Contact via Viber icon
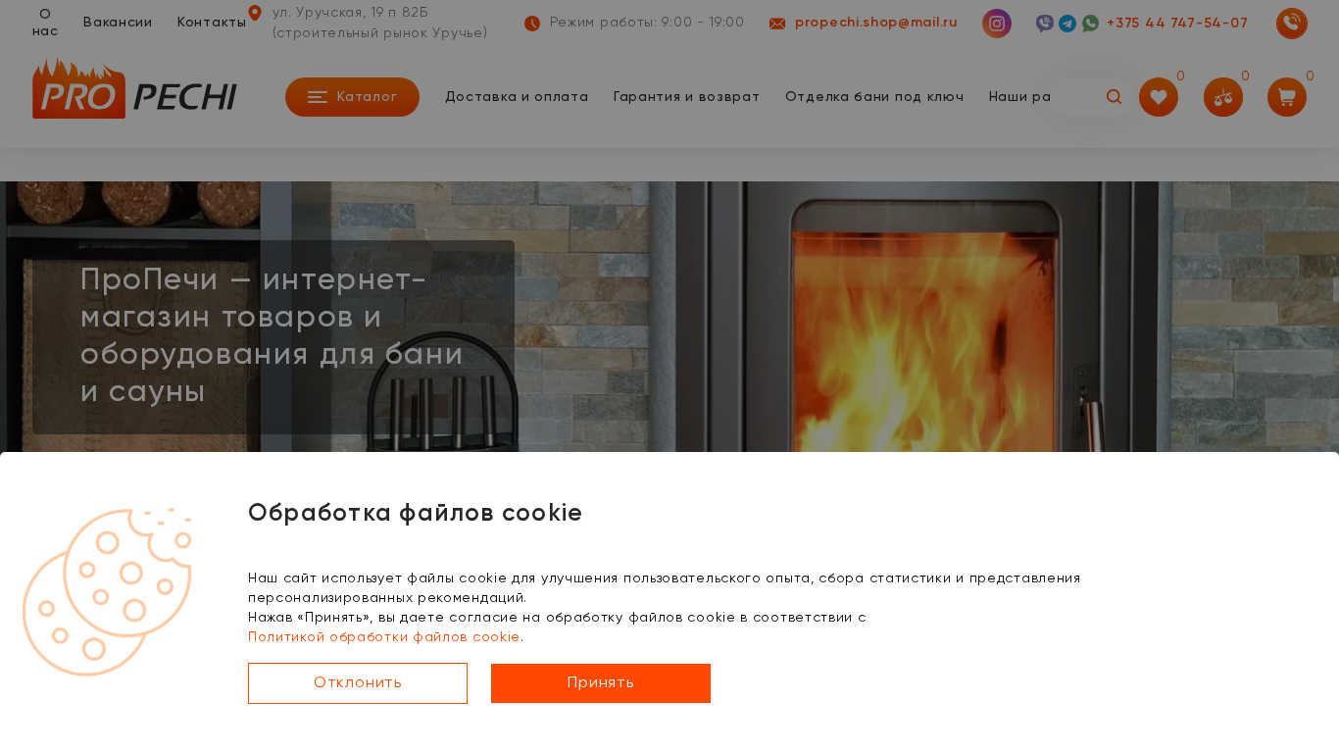The height and width of the screenshot is (753, 1339). [x=1045, y=24]
